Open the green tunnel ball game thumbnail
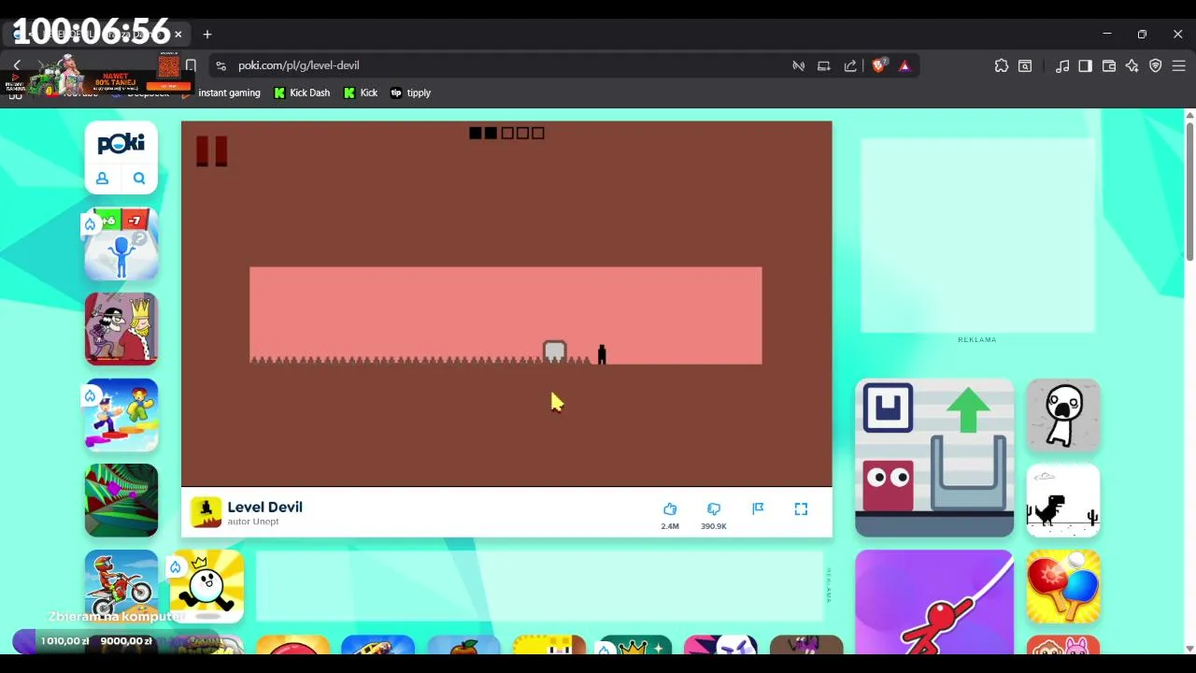This screenshot has height=673, width=1196. [121, 501]
